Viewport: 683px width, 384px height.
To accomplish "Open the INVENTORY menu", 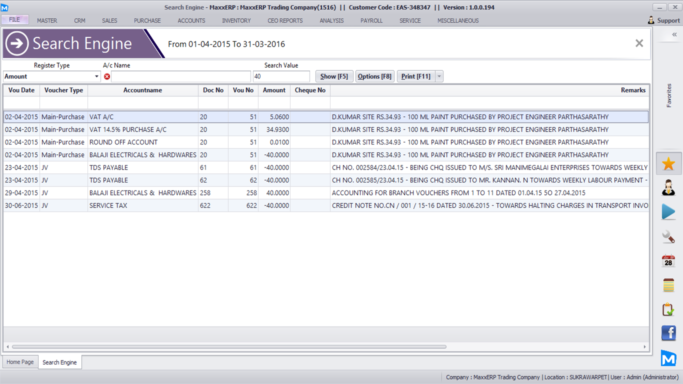I will 236,20.
